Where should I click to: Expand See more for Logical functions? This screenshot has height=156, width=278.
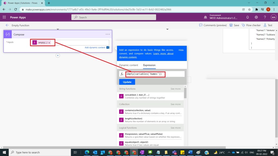pyautogui.click(x=175, y=128)
